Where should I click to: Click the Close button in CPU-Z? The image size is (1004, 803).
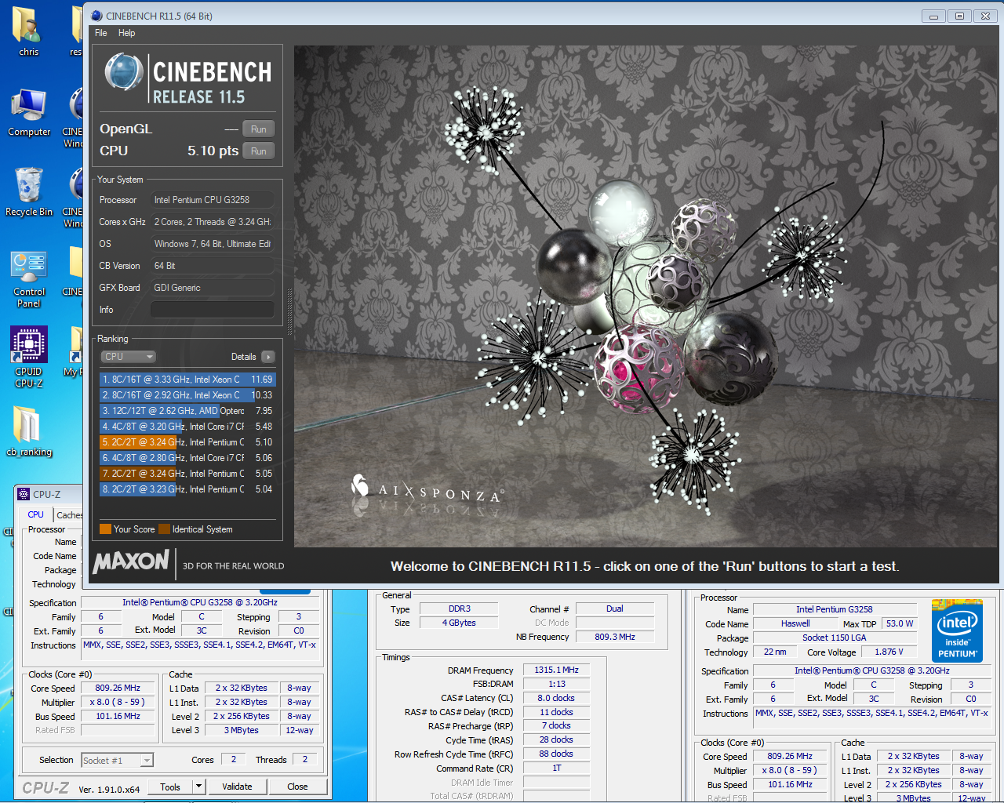click(x=297, y=787)
